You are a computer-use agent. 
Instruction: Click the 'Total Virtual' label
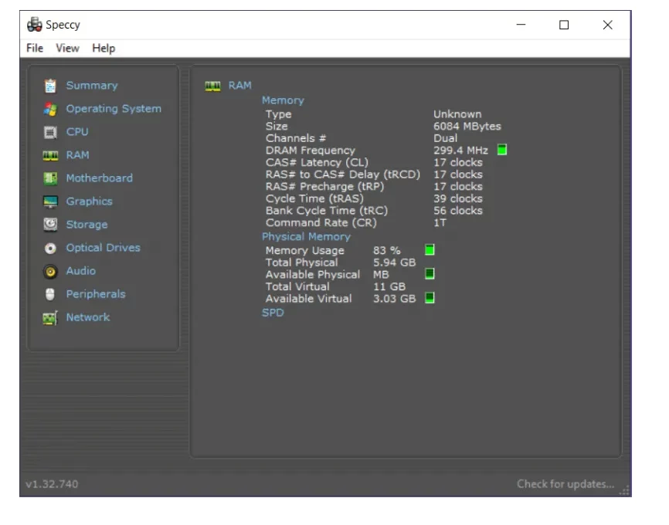297,286
